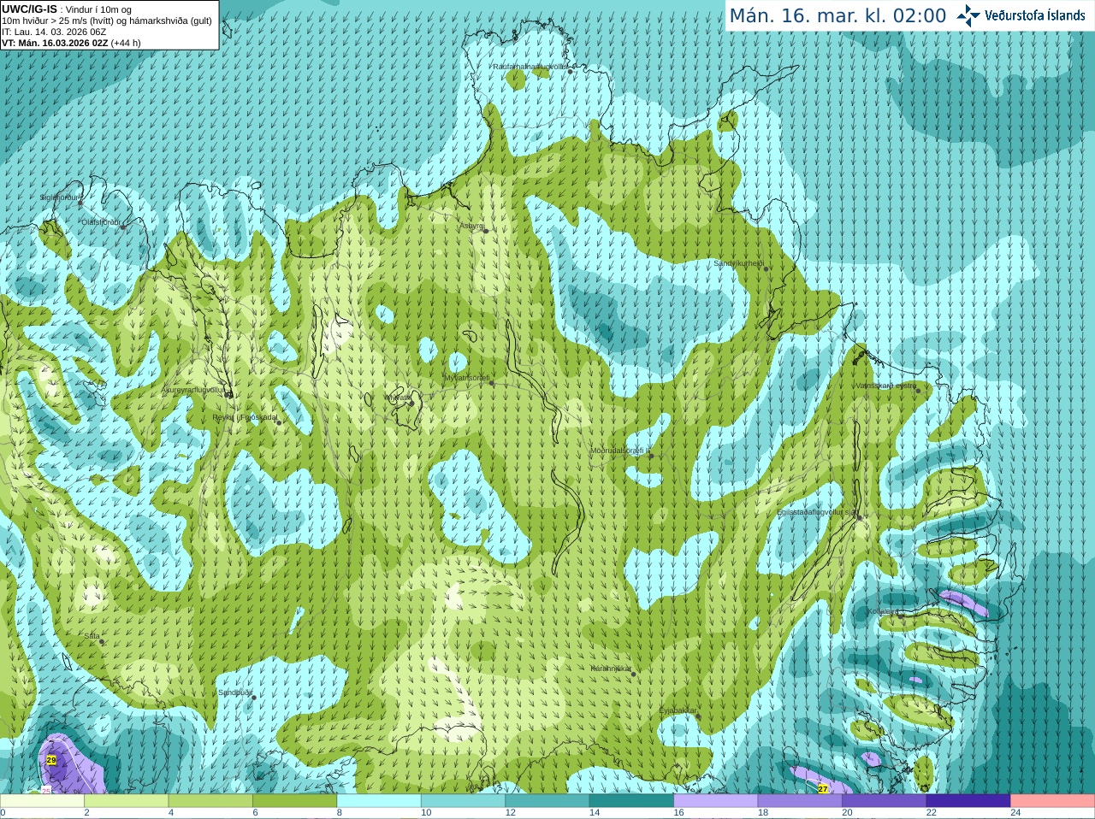Click the timestamp Mán. 16. mar. kl. 02:00
This screenshot has height=819, width=1095.
click(838, 15)
